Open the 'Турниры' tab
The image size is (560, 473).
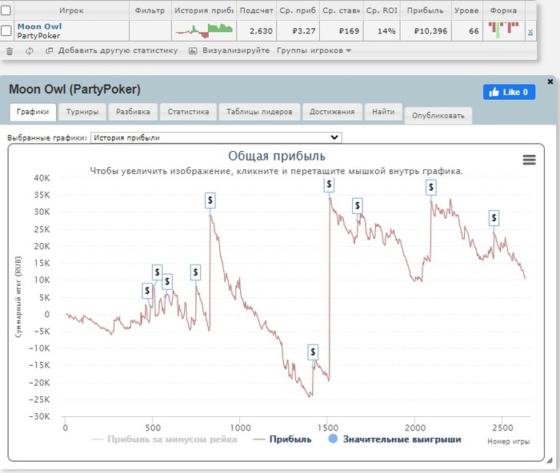pos(82,112)
